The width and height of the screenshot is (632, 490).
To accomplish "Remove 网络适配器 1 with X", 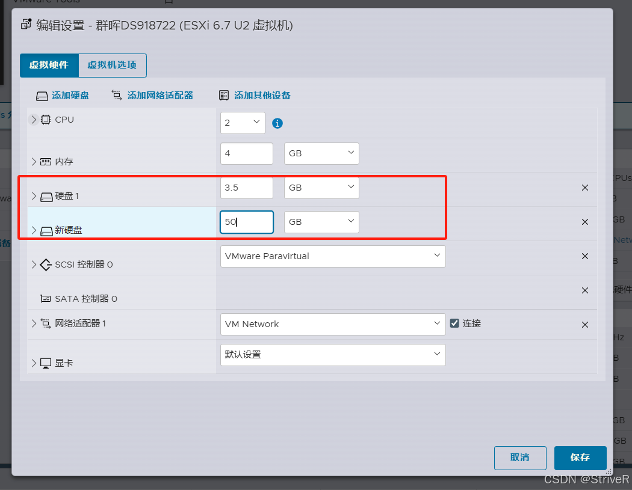I will tap(585, 325).
